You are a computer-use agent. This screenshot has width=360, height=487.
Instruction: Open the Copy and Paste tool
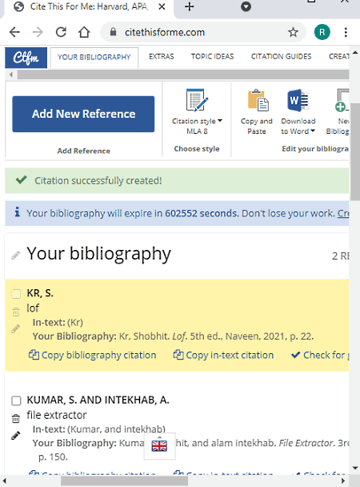(x=257, y=112)
